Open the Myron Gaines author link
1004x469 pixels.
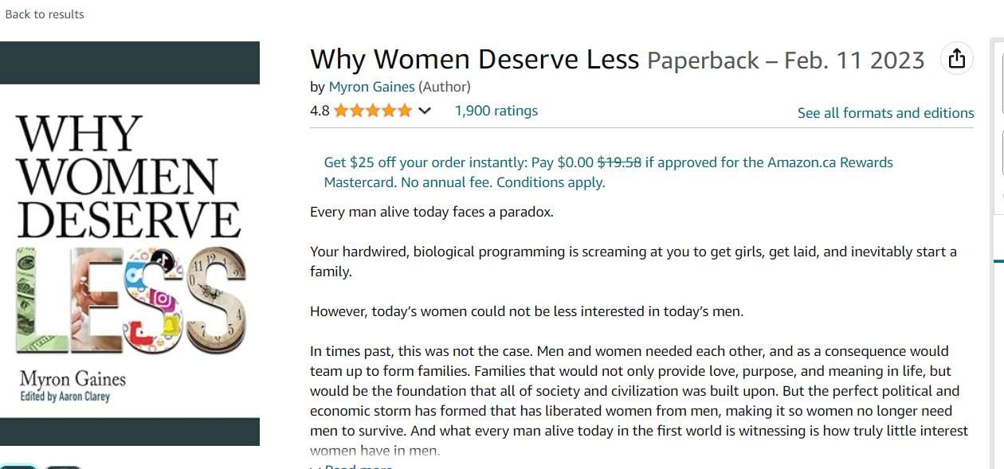[x=371, y=87]
